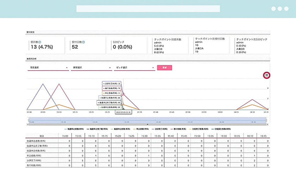296x182 pixels.
Task: Click right scroll arrow of chart navigator
Action: pos(267,125)
